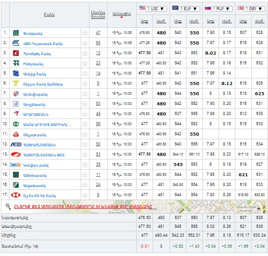The image size is (268, 256).
Task: Toggle favorite star for Ameriabank row
Action: tap(85, 175)
